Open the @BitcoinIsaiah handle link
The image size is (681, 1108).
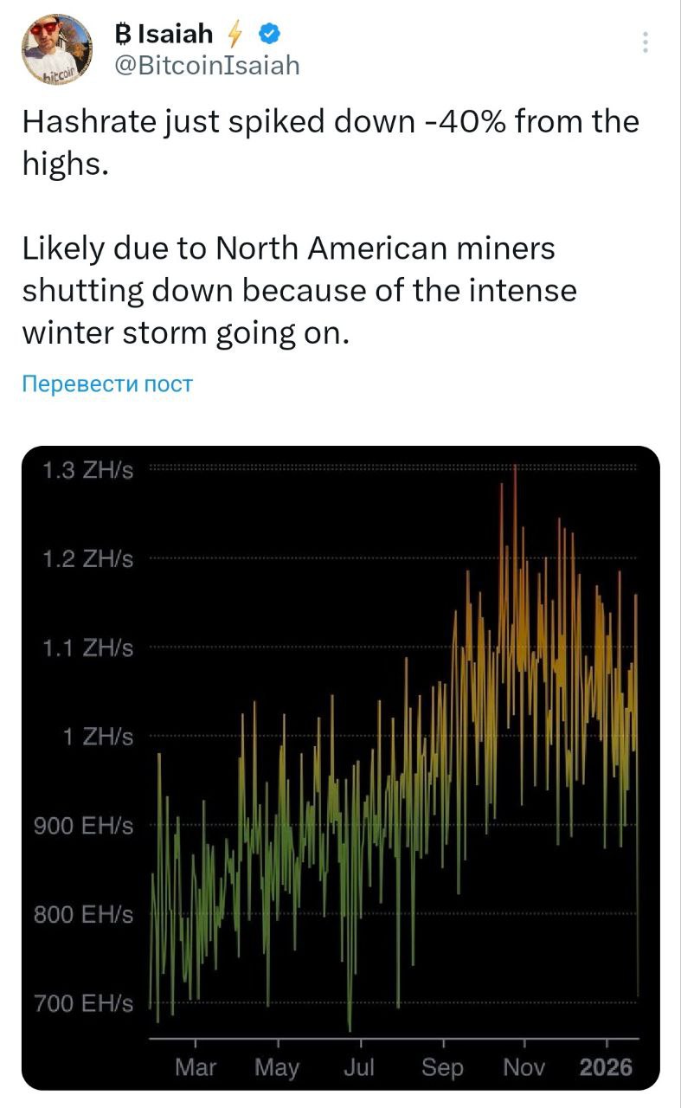coord(207,65)
